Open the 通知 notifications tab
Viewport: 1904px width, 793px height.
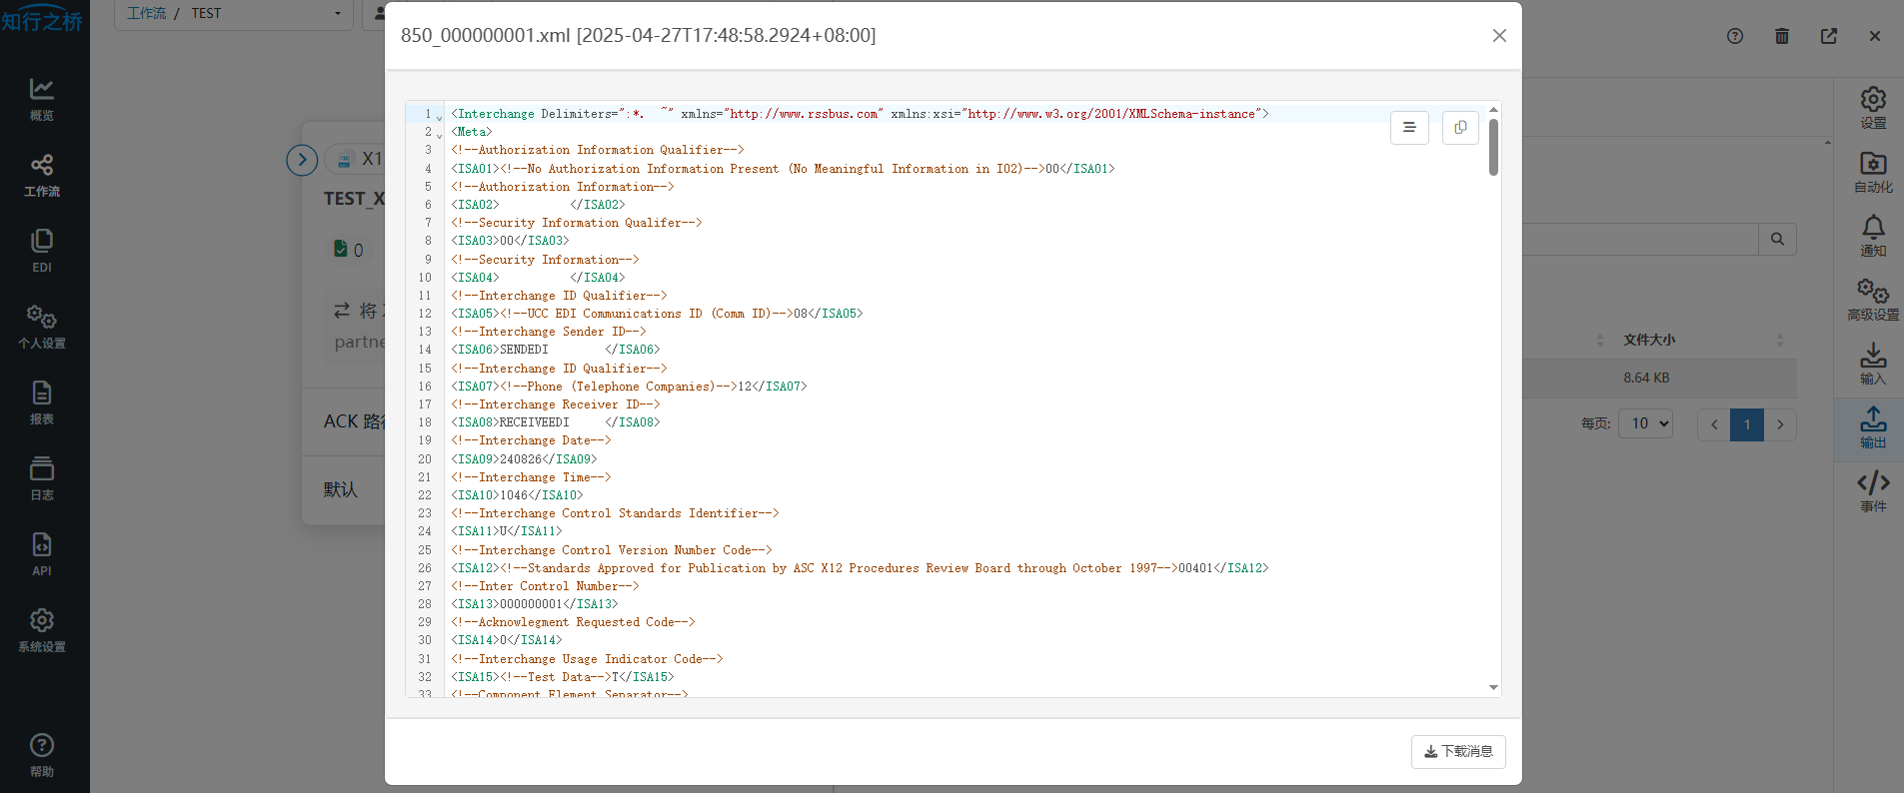tap(1873, 236)
